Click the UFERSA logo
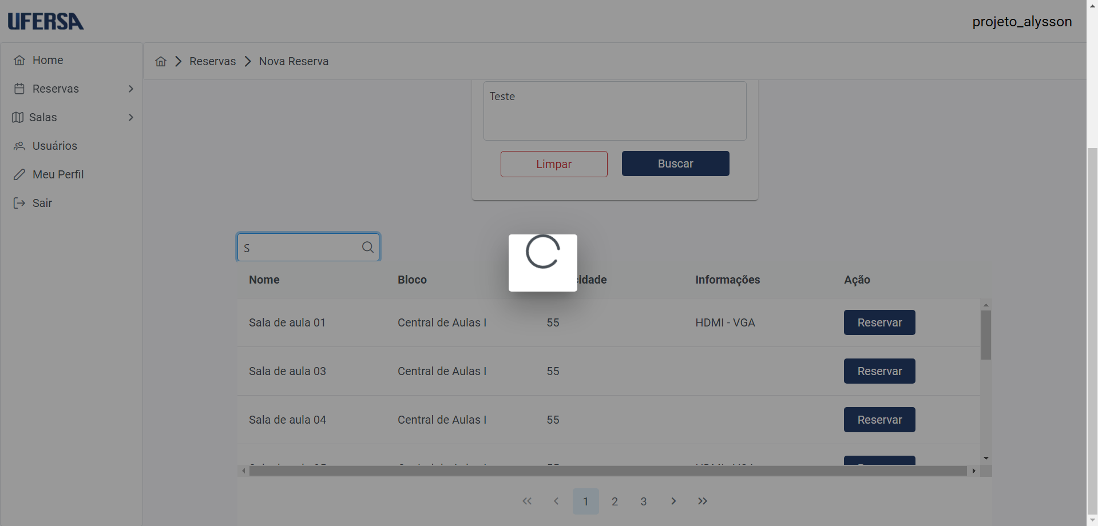 click(x=46, y=22)
